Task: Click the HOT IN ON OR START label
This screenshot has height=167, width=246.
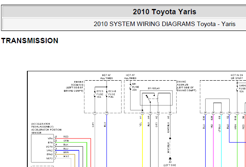Action: tap(237, 77)
